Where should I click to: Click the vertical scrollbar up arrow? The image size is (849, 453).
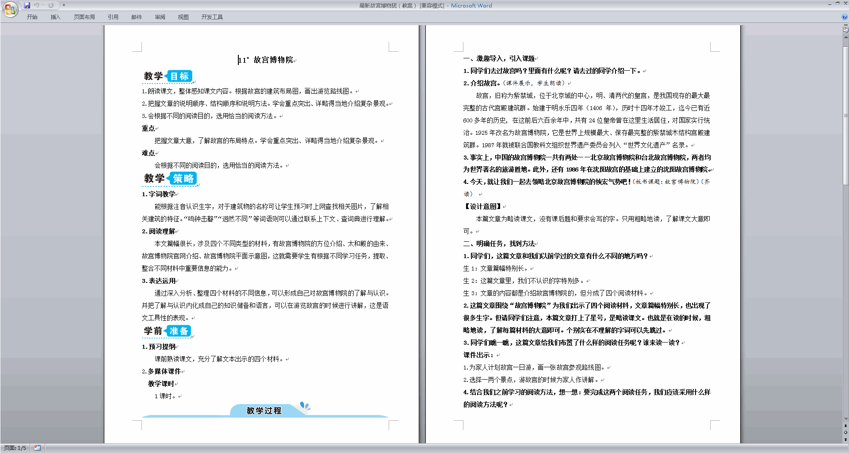pyautogui.click(x=845, y=38)
